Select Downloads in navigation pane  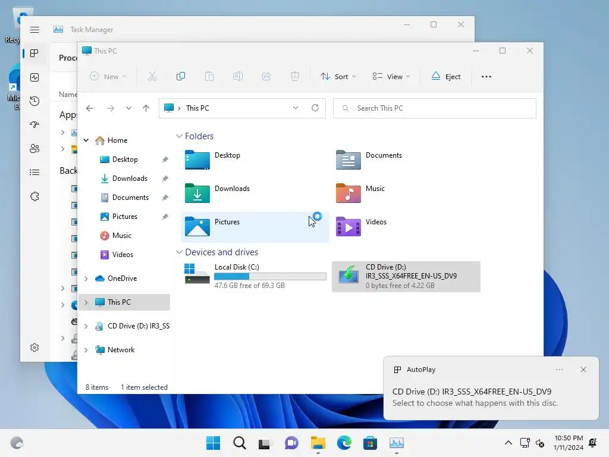(x=130, y=179)
